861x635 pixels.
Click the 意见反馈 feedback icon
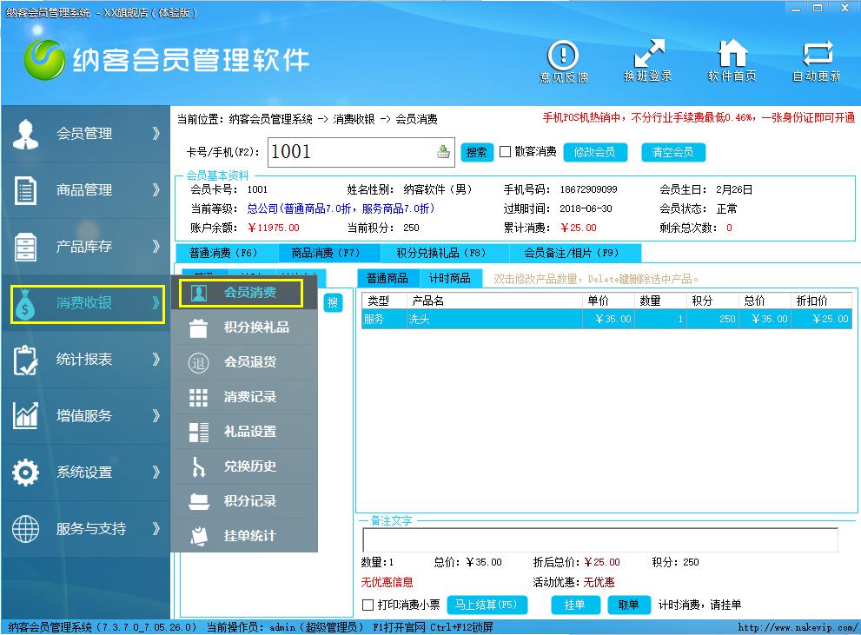563,57
